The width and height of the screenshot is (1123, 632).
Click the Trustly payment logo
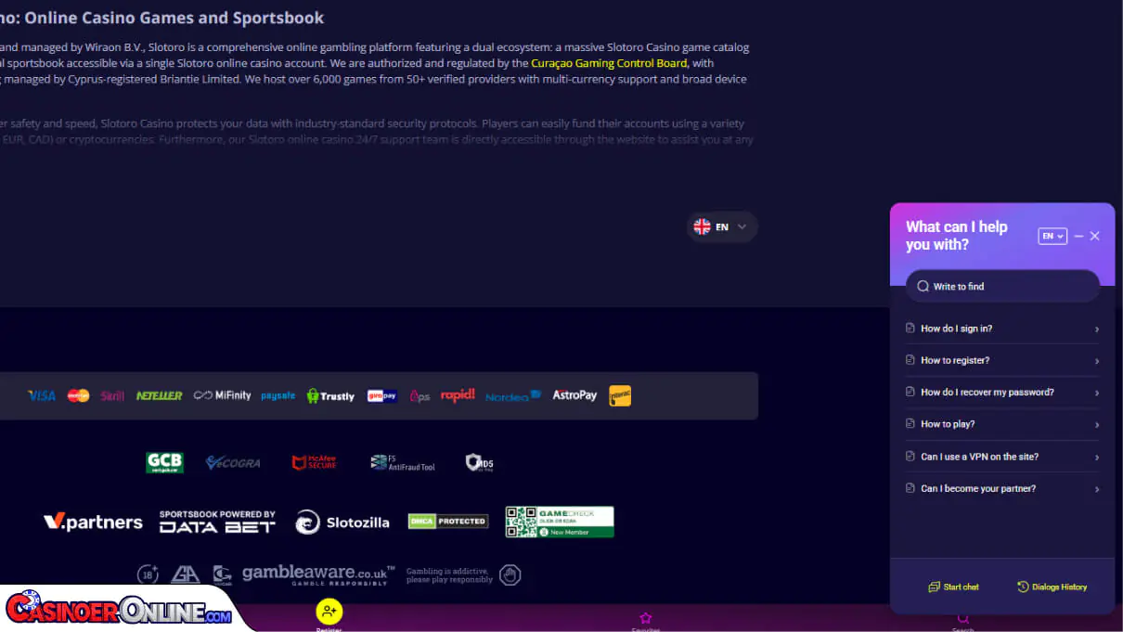coord(330,395)
